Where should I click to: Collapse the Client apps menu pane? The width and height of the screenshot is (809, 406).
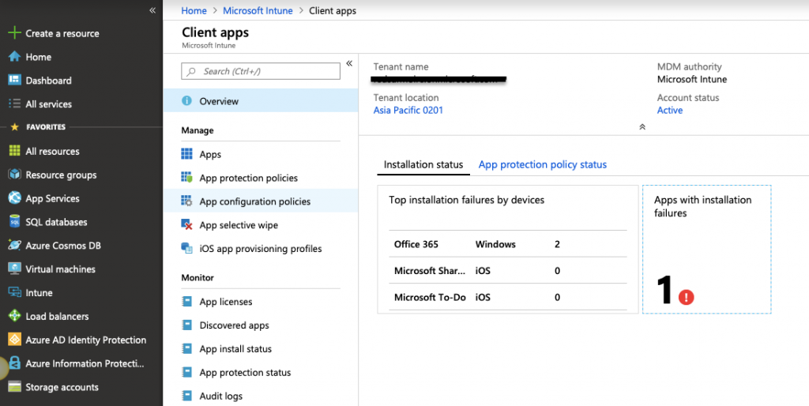coord(349,63)
